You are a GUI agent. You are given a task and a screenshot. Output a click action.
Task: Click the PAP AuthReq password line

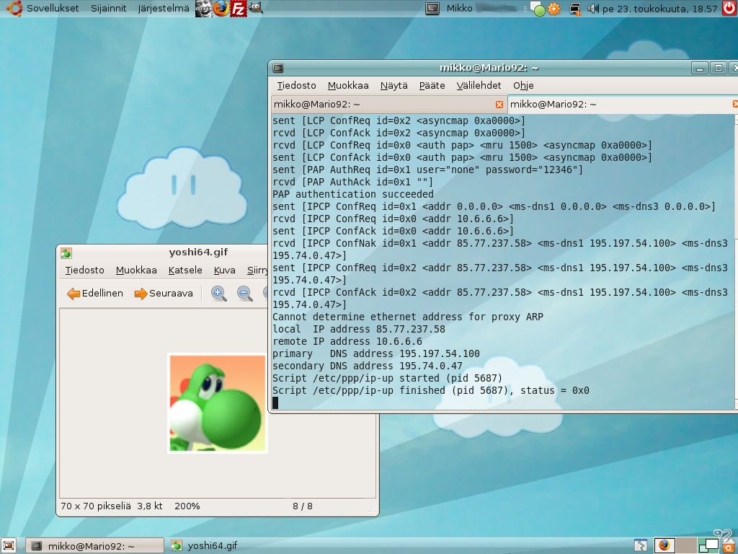pyautogui.click(x=427, y=170)
